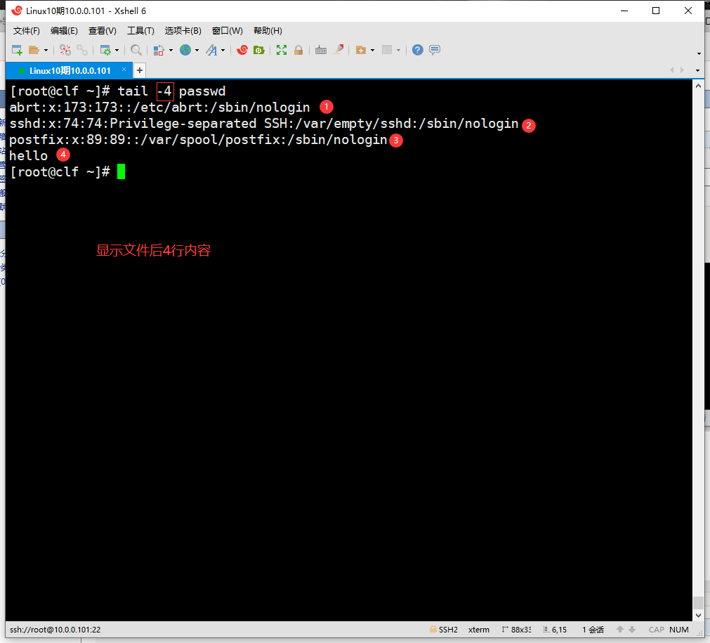
Task: Click the tab bar scroll-right arrow
Action: [x=683, y=70]
